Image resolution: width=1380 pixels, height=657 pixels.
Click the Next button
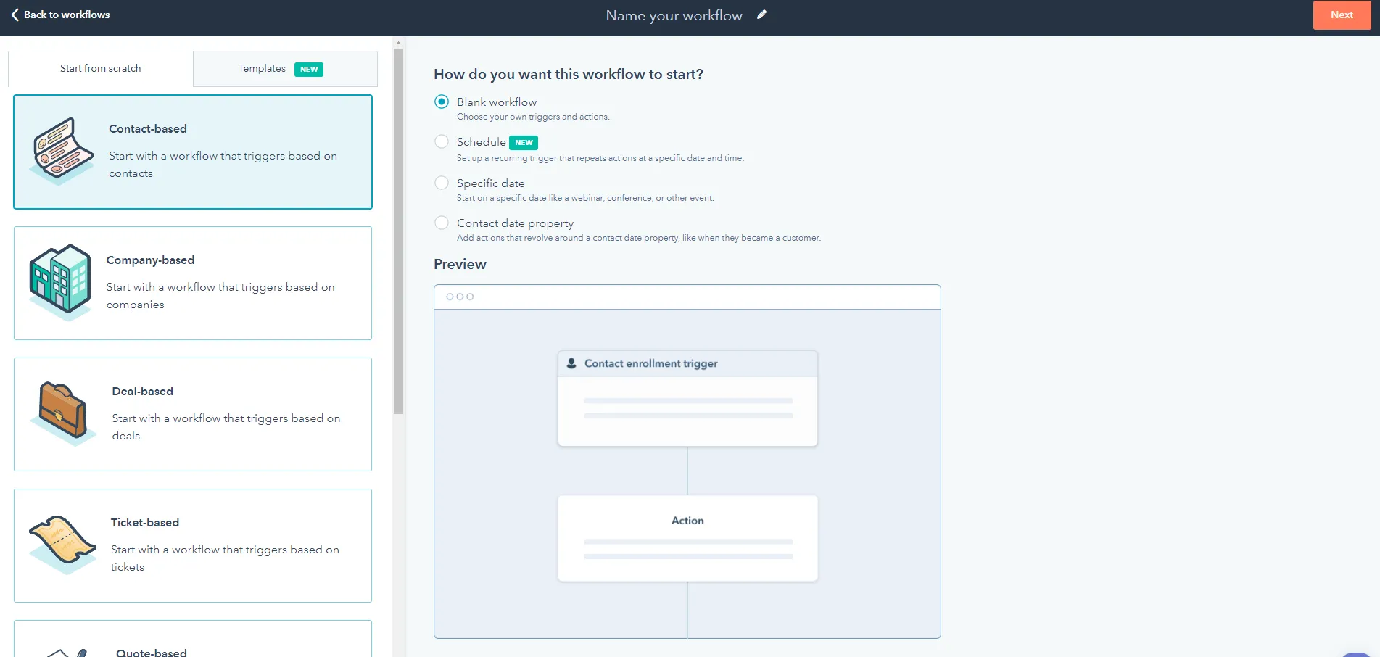[x=1342, y=15]
